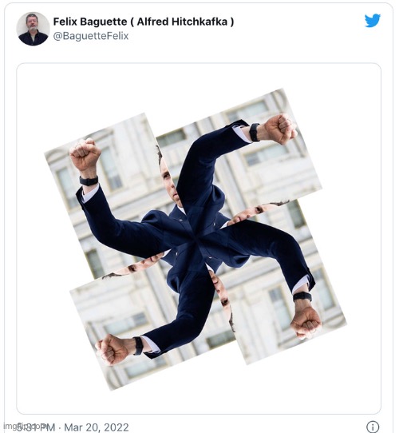The width and height of the screenshot is (399, 433).
Task: Click the imgflip watermark text
Action: [x=26, y=426]
